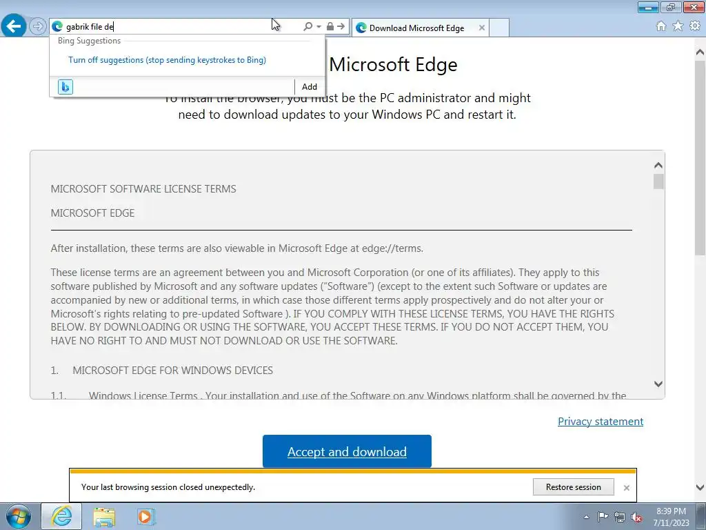Click the restore down window button
Image resolution: width=706 pixels, height=530 pixels.
(671, 7)
